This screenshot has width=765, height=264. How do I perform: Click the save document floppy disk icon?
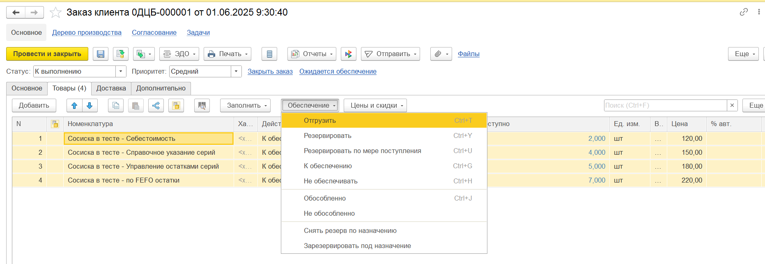pyautogui.click(x=101, y=54)
